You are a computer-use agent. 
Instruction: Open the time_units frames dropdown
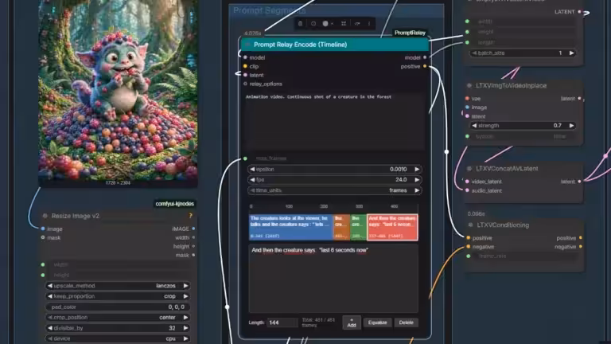pos(334,190)
